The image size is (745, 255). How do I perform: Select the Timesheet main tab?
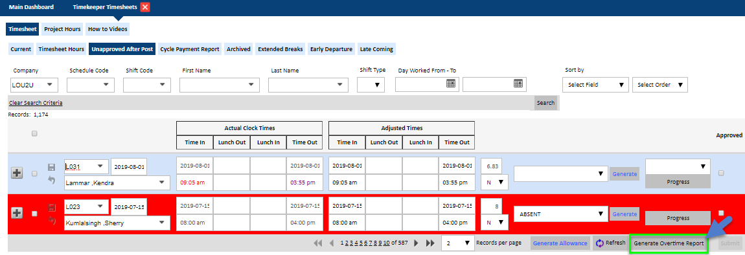click(x=23, y=29)
